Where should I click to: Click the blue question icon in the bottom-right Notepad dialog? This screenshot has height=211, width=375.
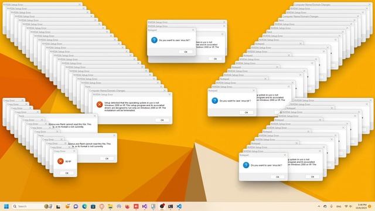(x=246, y=165)
